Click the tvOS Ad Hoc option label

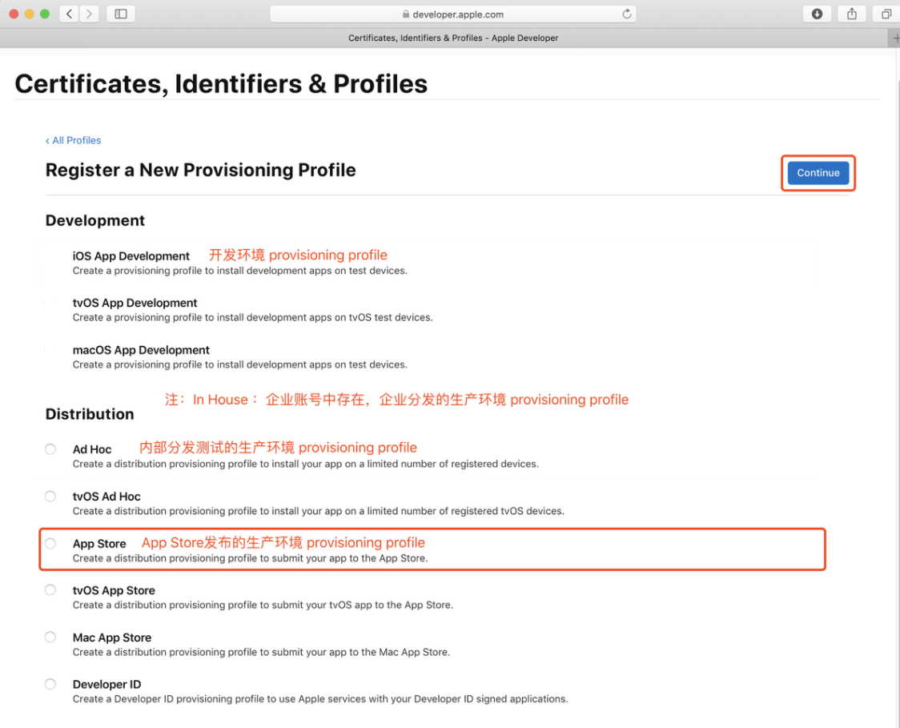106,497
